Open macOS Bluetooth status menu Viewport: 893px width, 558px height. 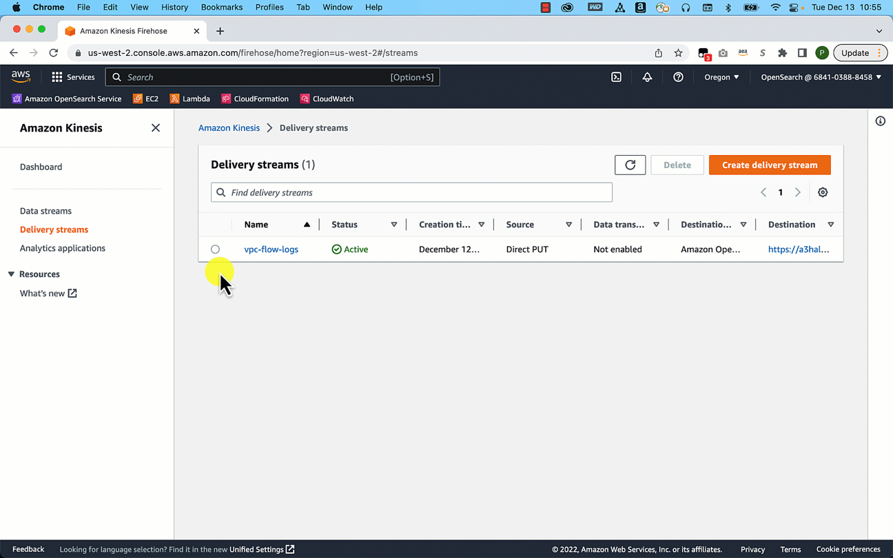coord(728,7)
